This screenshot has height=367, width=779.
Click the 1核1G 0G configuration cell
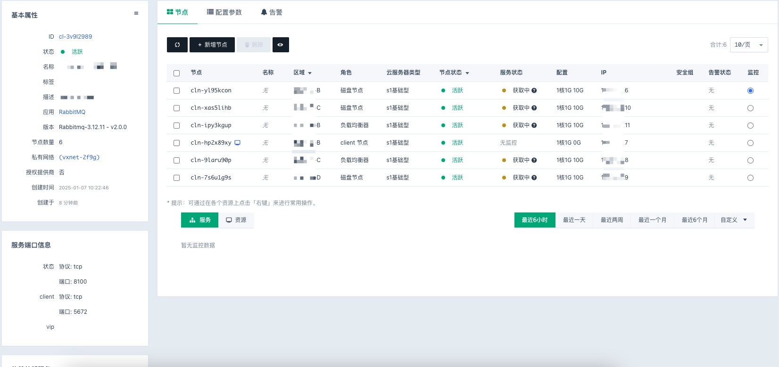point(569,143)
